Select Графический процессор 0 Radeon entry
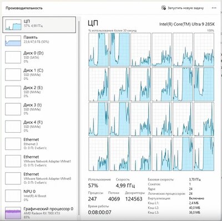Image resolution: width=222 pixels, height=221 pixels. point(39,213)
